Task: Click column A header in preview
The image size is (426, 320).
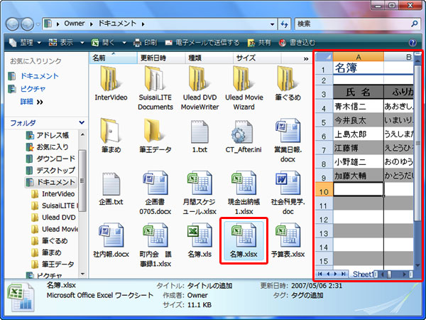Action: (359, 57)
